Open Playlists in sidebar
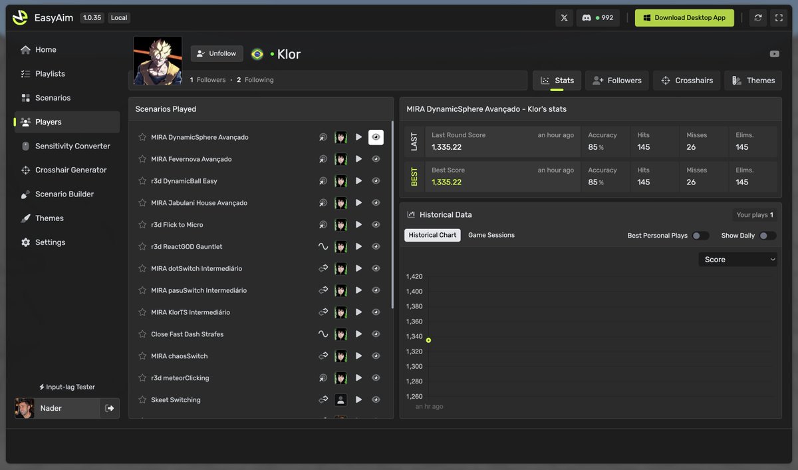 pyautogui.click(x=67, y=74)
